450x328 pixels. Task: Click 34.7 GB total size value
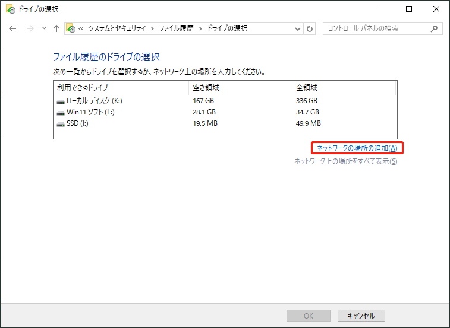[x=307, y=112]
